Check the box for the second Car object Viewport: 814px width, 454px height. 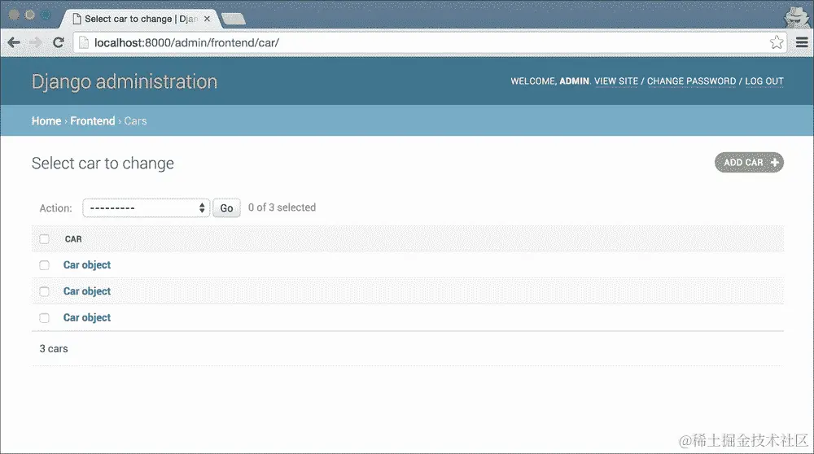(x=44, y=291)
